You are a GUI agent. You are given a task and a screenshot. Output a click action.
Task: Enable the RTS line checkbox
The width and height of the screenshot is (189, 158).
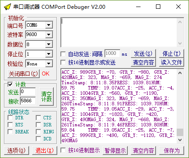[10, 125]
